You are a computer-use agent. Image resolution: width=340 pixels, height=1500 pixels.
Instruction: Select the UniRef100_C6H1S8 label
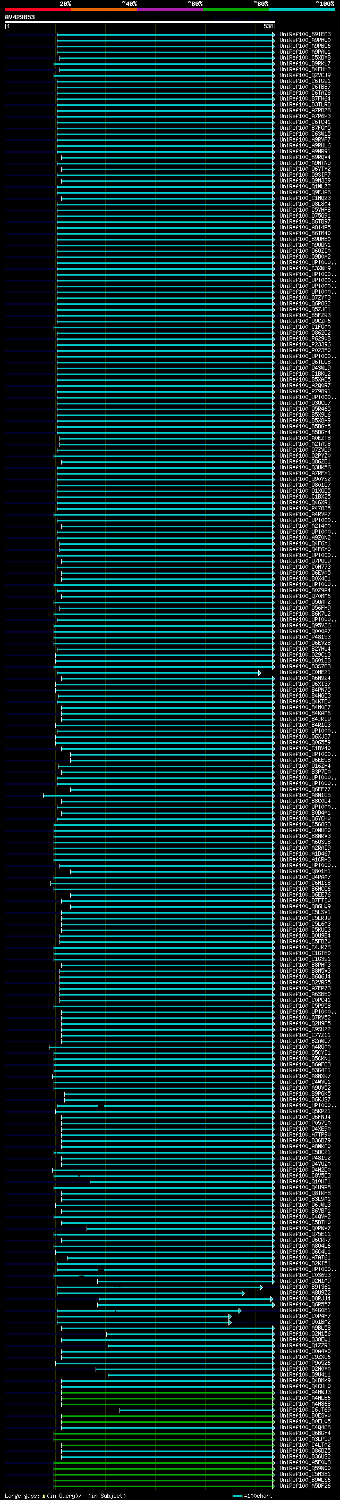(x=305, y=883)
